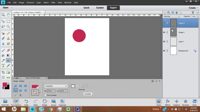
Task: Open the status bar info arrow
Action: (46, 78)
